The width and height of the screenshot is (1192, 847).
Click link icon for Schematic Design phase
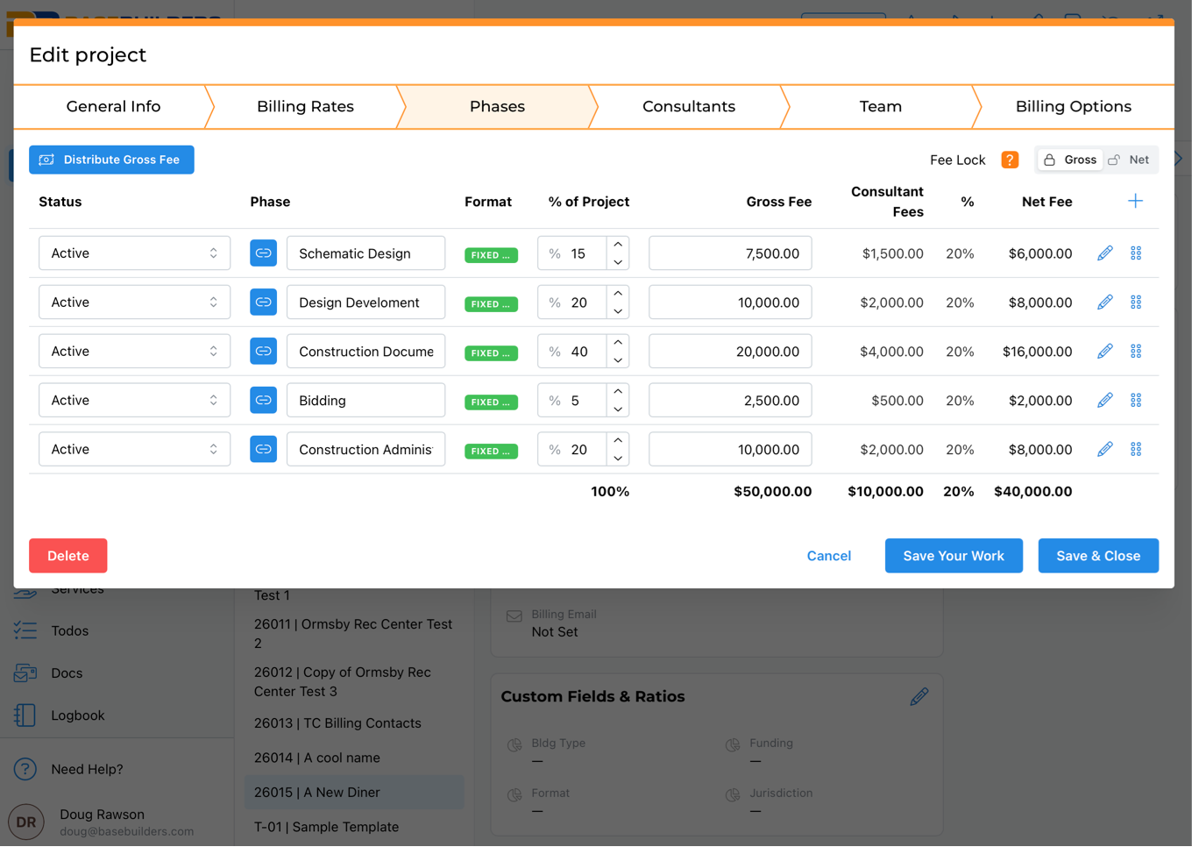pos(263,253)
